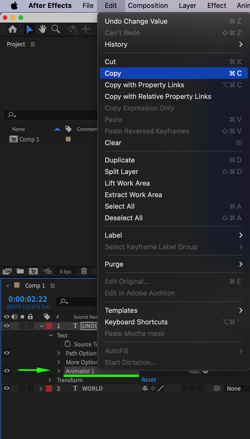Open the Comp 1 timeline panel menu

coord(53,286)
